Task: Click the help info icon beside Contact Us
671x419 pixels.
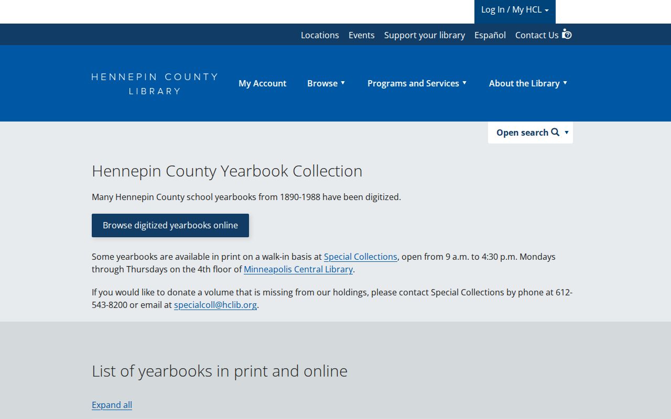Action: (567, 34)
